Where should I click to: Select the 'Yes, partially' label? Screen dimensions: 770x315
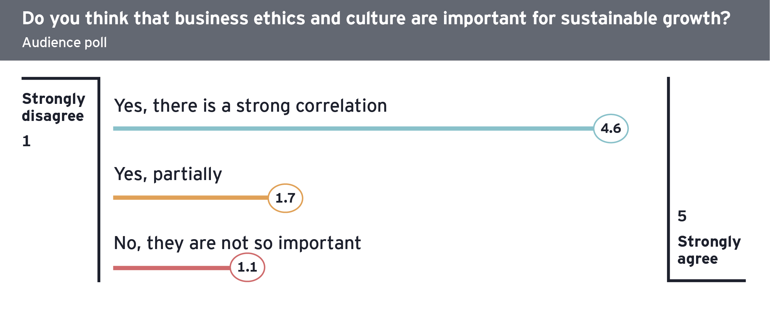[168, 175]
